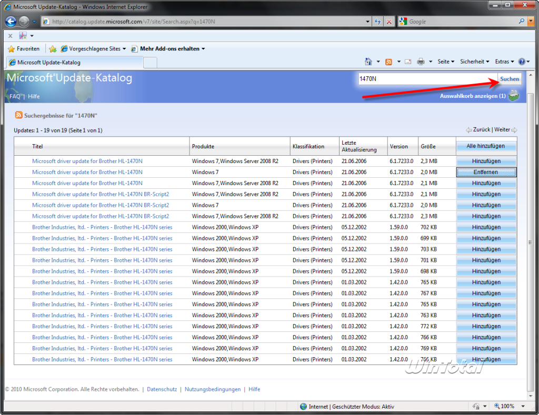Sort by the Titel column header
The image size is (539, 415).
coord(37,146)
